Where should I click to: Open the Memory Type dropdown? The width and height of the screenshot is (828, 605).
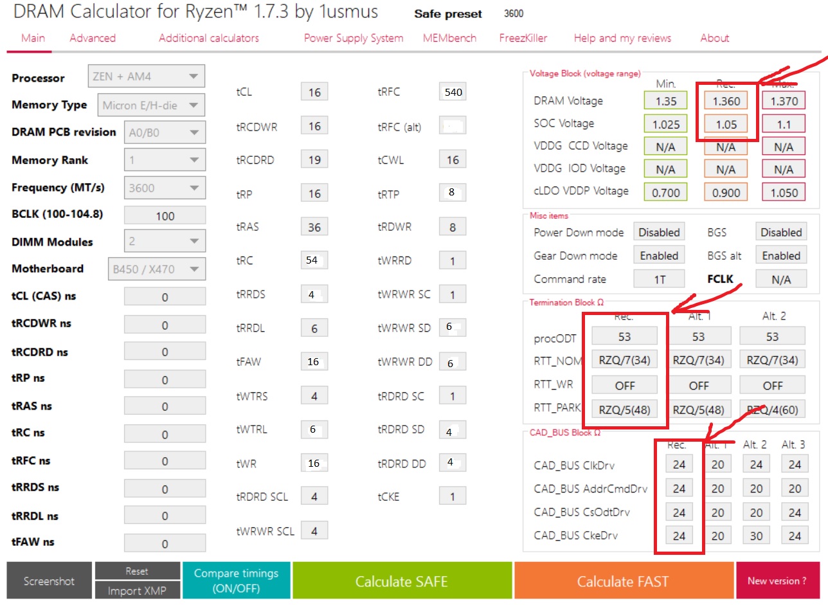click(151, 105)
